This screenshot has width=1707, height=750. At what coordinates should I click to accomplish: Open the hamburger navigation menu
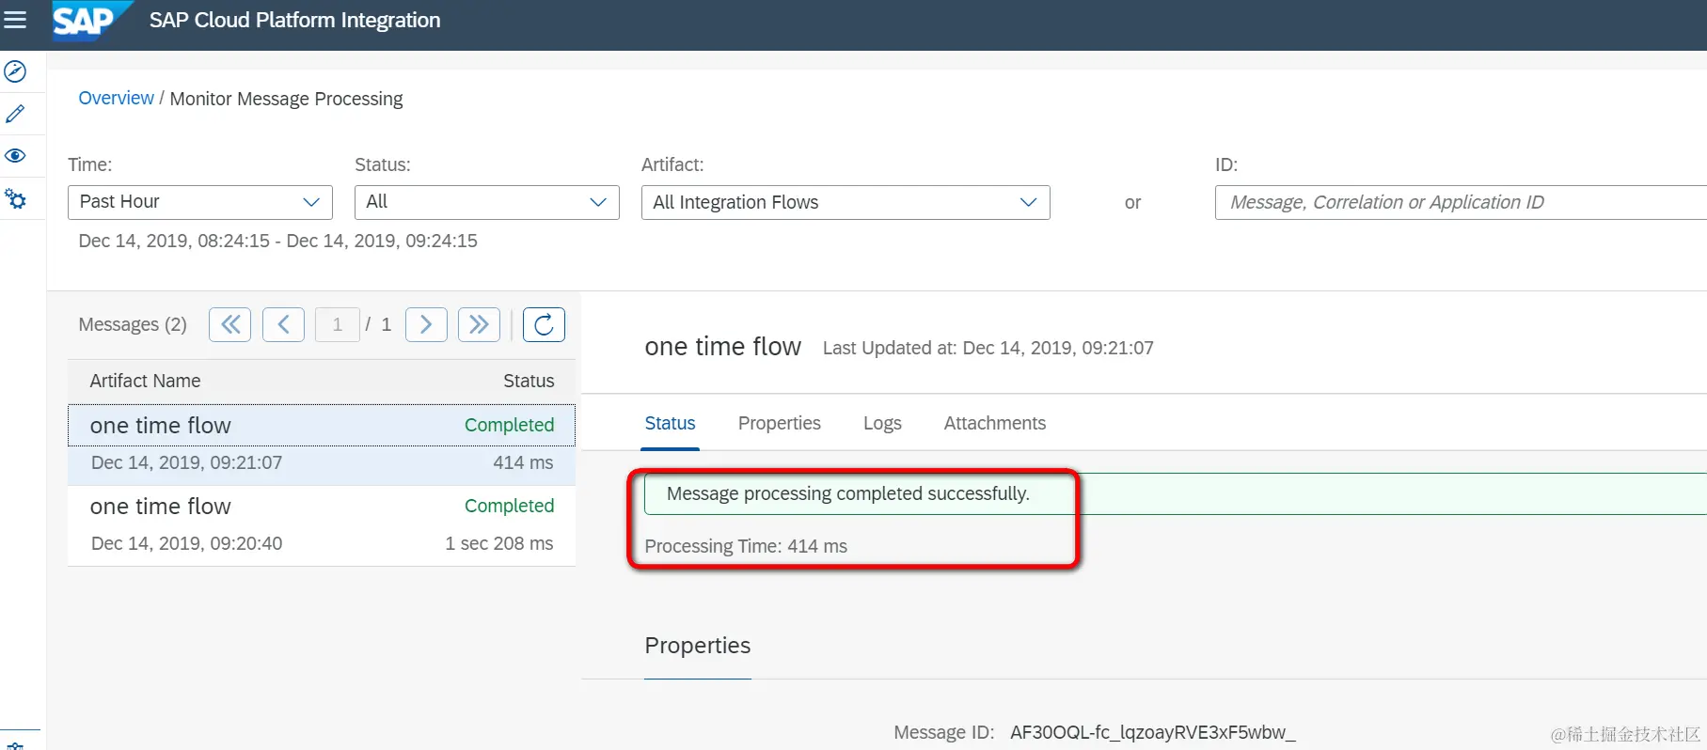click(15, 20)
